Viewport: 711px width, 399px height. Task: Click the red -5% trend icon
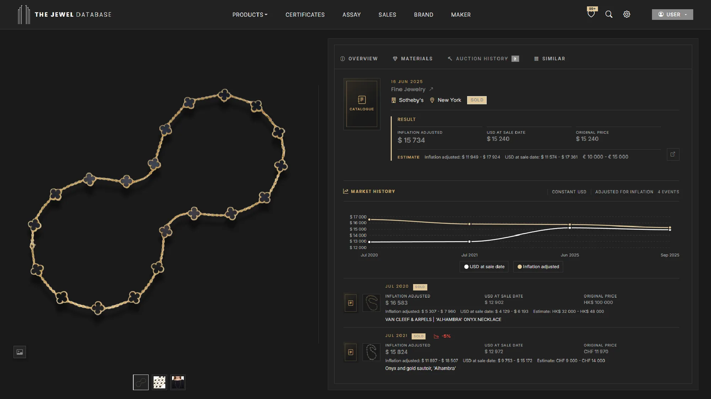(436, 336)
